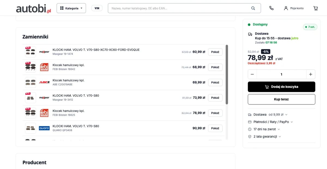
Task: Click the search magnifier icon
Action: (x=253, y=8)
